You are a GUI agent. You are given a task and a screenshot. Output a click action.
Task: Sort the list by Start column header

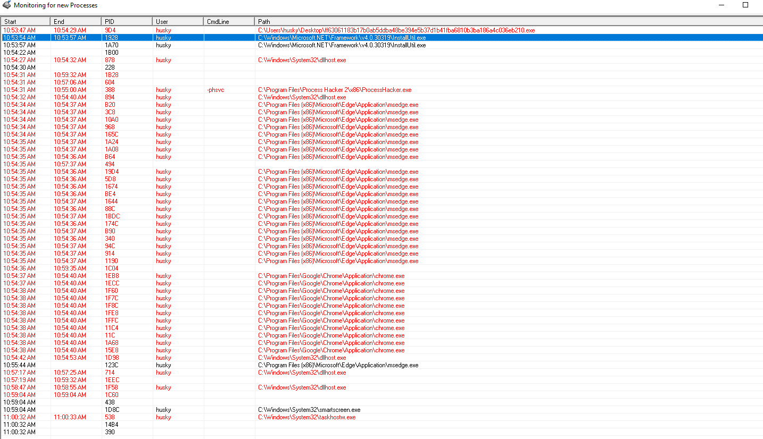tap(26, 22)
